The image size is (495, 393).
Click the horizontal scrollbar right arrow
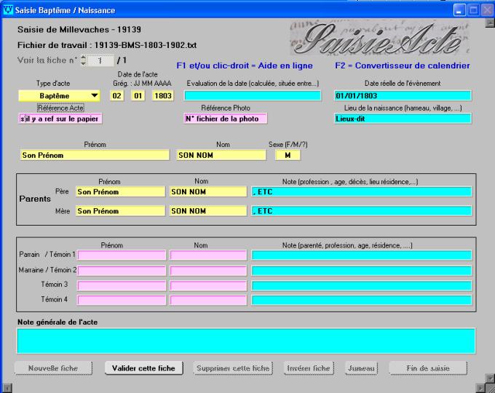tap(480, 388)
